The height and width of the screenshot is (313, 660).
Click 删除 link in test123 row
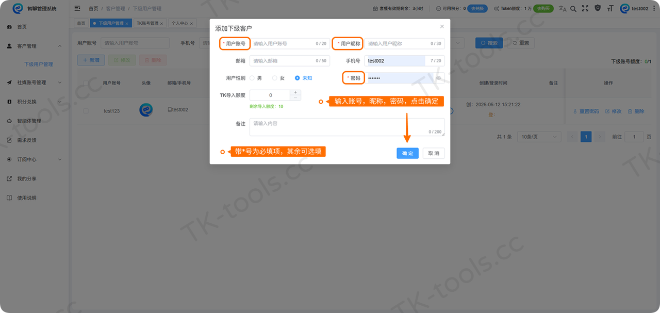[636, 111]
